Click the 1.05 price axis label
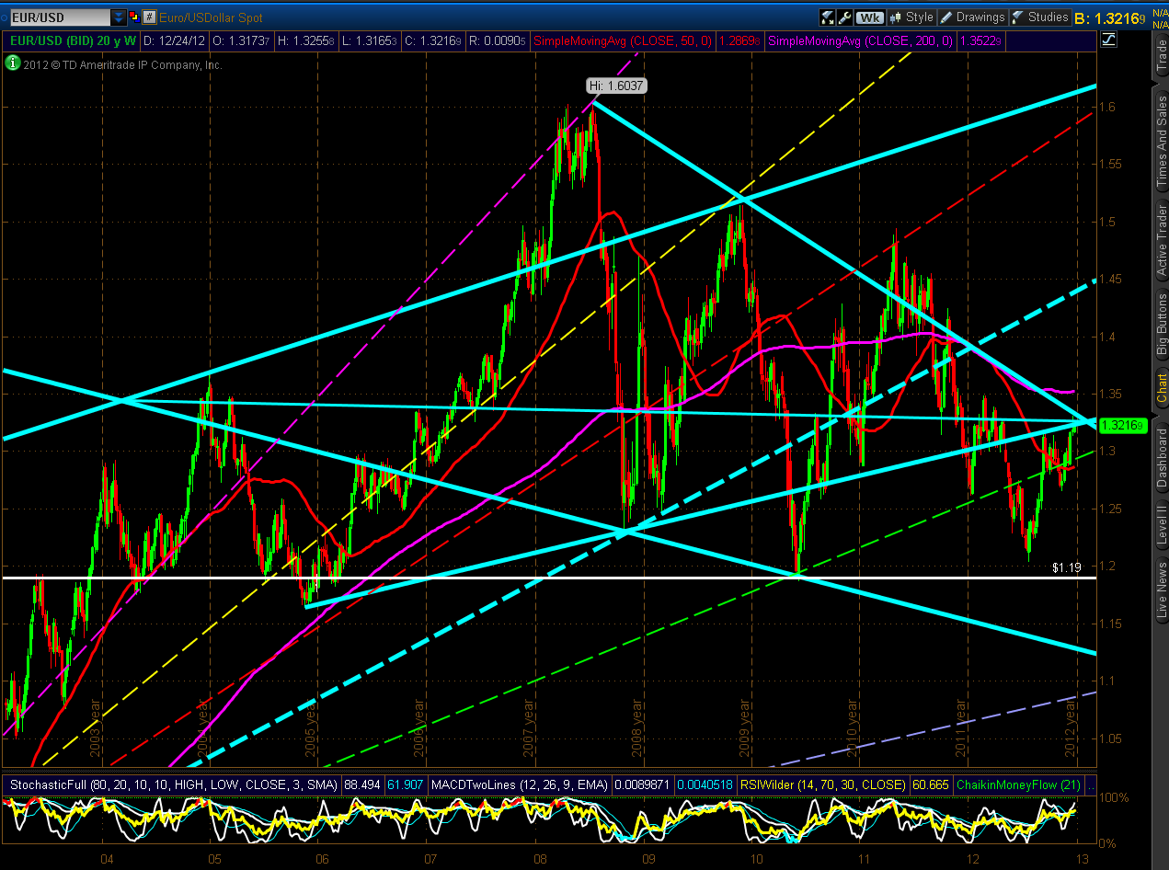Image resolution: width=1169 pixels, height=870 pixels. [x=1112, y=738]
